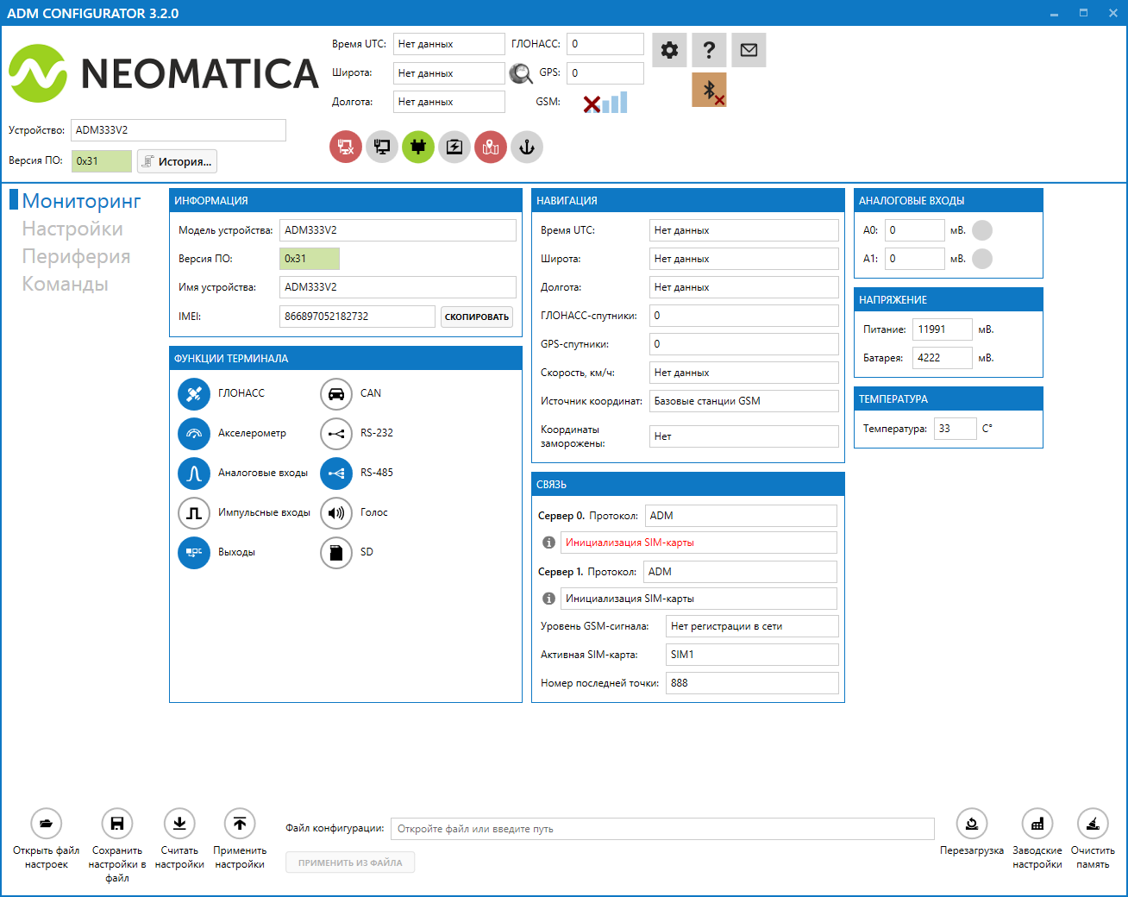Screen dimensions: 1128x897
Task: Click the magnifier map search icon
Action: tap(521, 73)
